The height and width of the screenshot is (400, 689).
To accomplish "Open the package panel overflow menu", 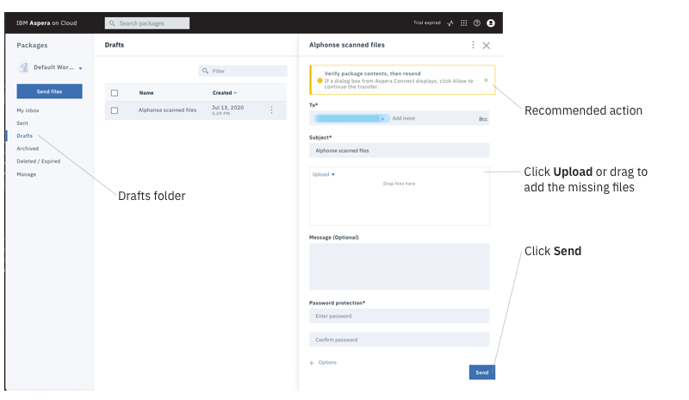I will (473, 45).
